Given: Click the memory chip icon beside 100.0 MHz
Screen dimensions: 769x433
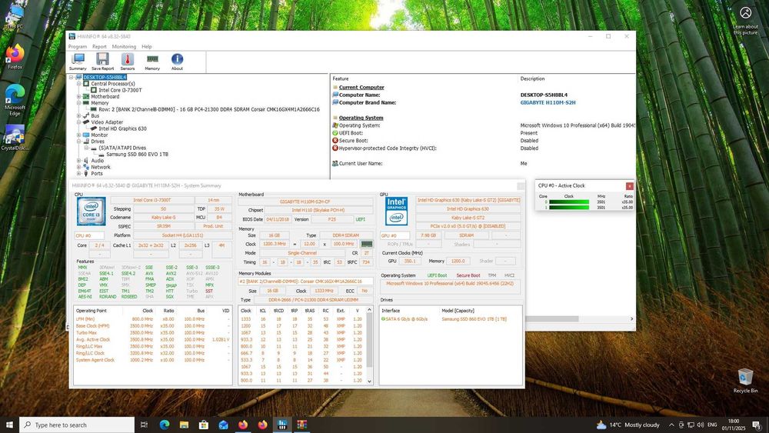Looking at the screenshot, I should [x=366, y=244].
